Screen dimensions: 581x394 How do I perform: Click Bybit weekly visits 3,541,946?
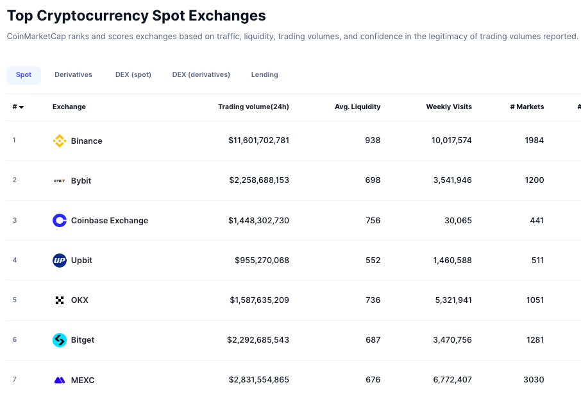click(x=453, y=180)
